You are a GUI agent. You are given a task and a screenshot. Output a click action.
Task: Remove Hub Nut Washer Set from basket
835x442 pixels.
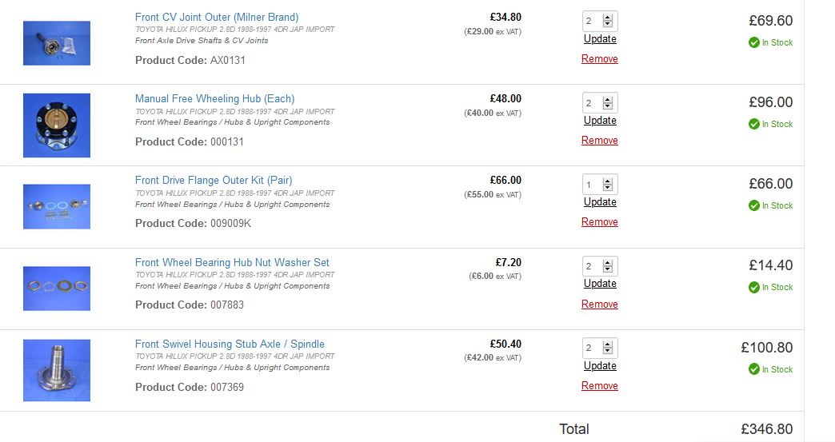pyautogui.click(x=600, y=305)
